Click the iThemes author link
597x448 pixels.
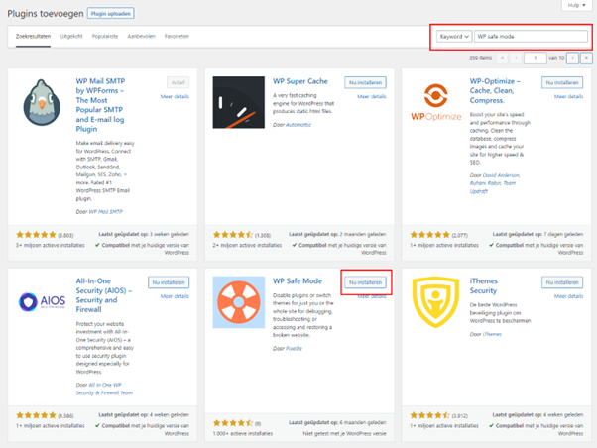tap(492, 334)
